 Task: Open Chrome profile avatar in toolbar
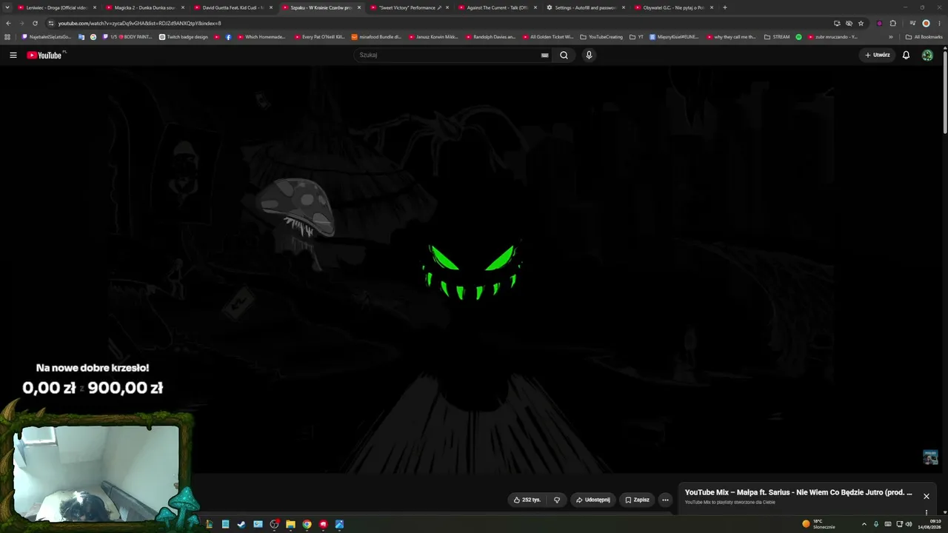[x=926, y=23]
